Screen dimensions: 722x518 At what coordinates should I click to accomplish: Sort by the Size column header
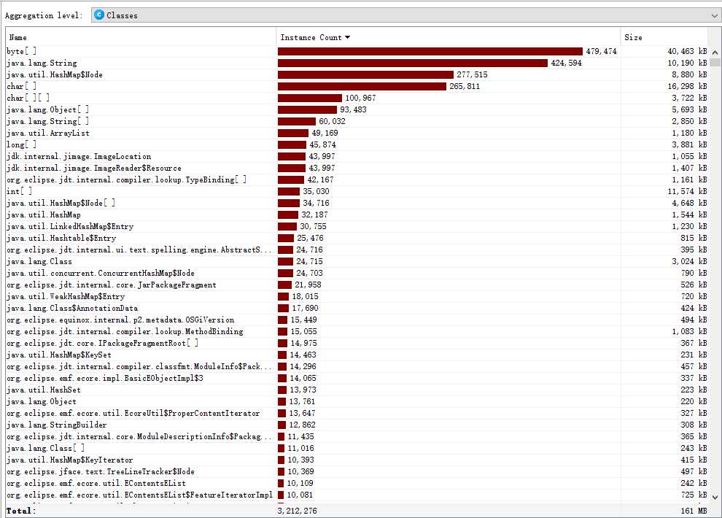pos(664,37)
